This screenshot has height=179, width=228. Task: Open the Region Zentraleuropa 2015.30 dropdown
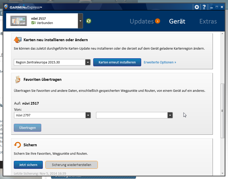click(x=88, y=62)
